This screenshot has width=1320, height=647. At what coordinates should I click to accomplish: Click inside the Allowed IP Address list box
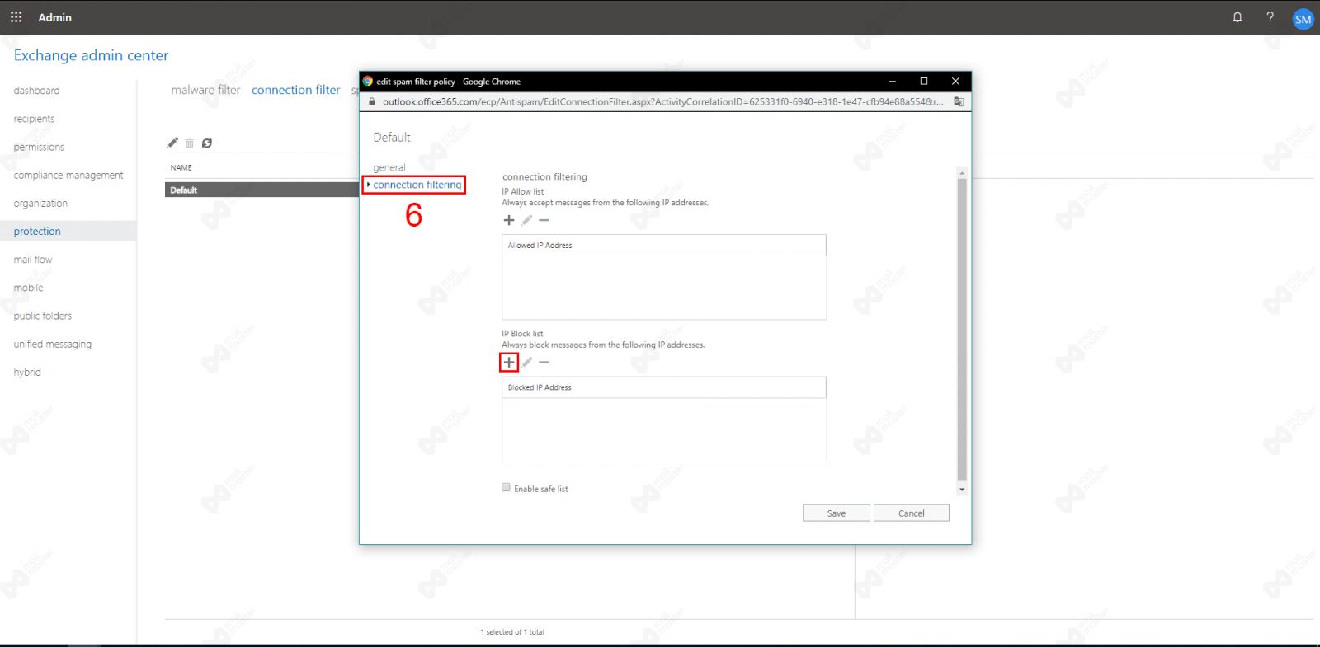(663, 288)
